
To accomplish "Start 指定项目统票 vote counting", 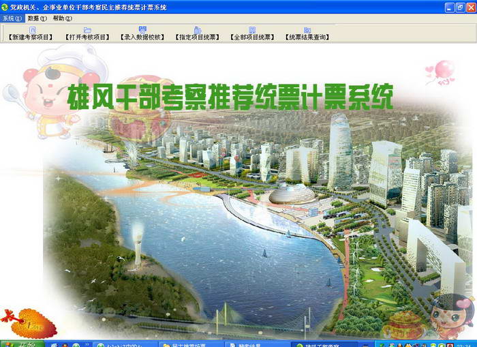I will click(x=197, y=34).
